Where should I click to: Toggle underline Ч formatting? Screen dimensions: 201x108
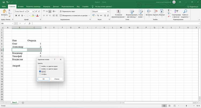(x=22, y=15)
